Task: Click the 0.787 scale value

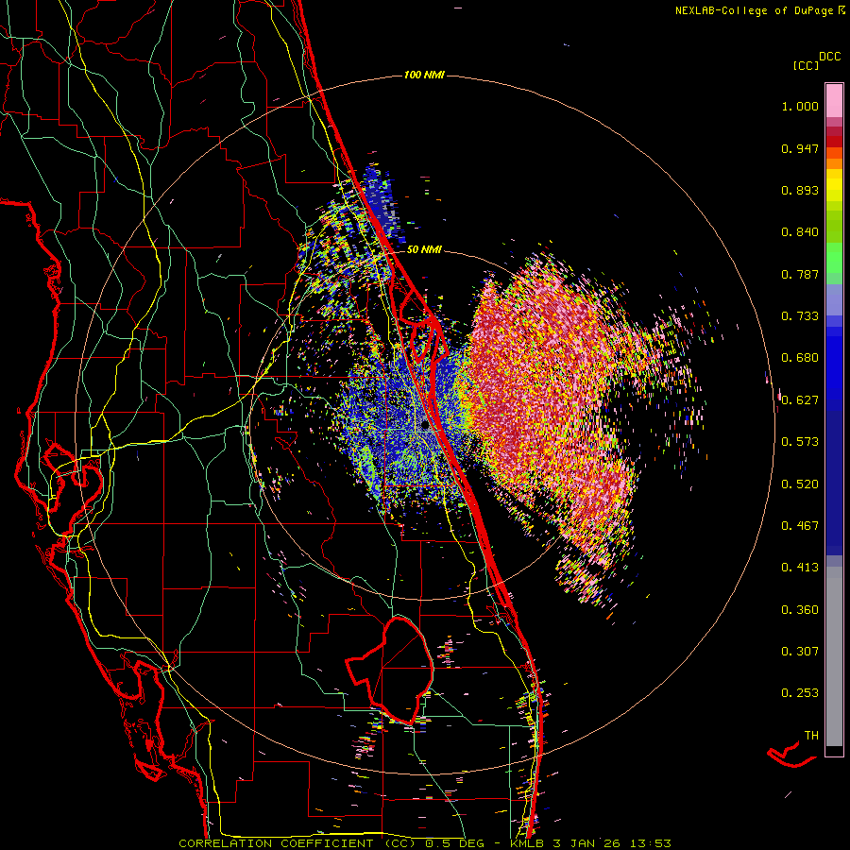Action: [x=800, y=274]
